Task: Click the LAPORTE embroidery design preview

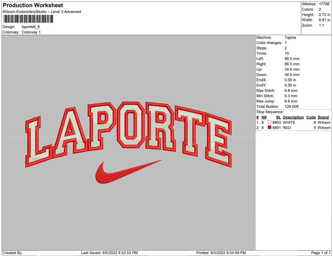Action: pos(129,142)
